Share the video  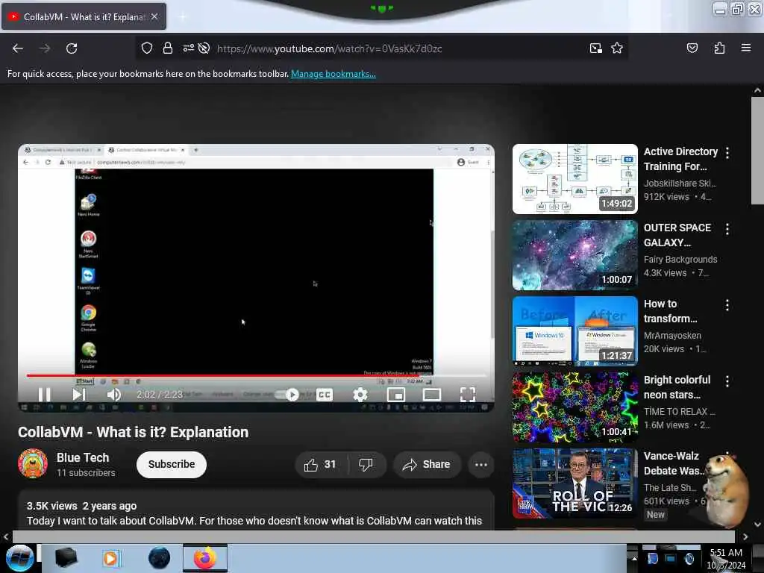tap(426, 464)
